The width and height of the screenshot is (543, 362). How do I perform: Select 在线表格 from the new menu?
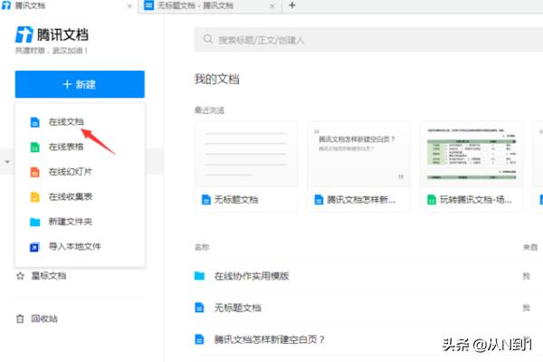66,147
